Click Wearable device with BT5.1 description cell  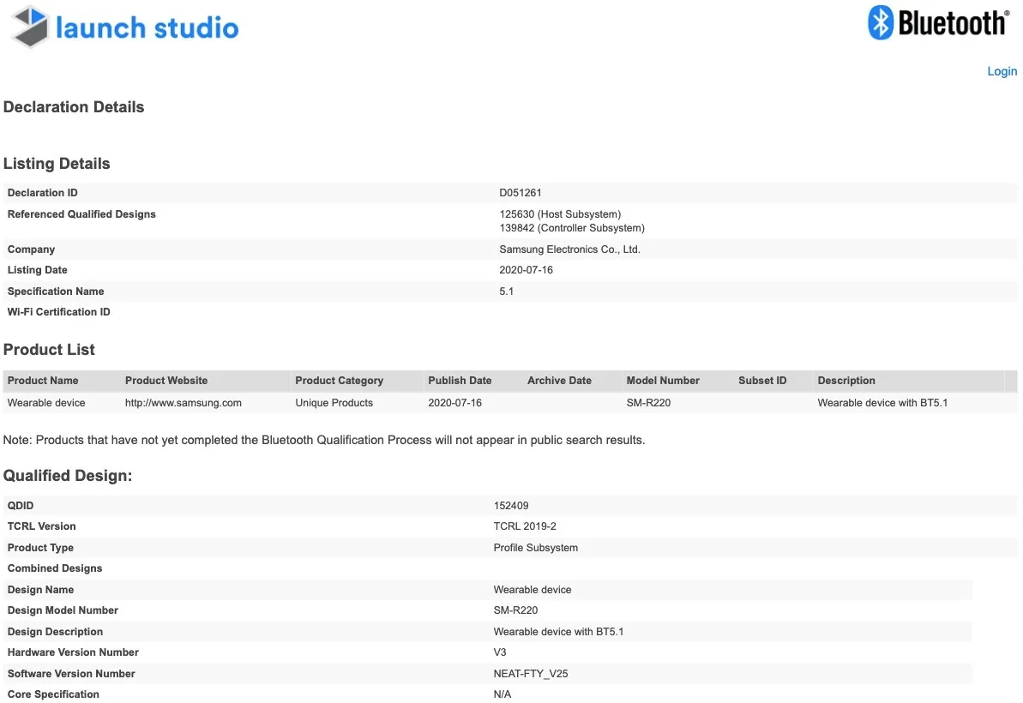point(882,402)
